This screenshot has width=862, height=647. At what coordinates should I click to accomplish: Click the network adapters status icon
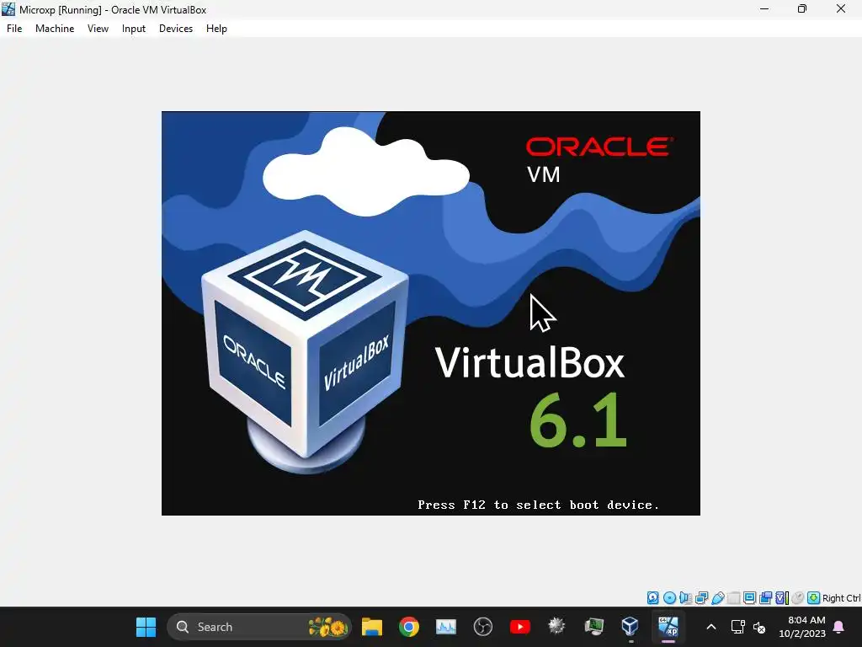tap(701, 597)
